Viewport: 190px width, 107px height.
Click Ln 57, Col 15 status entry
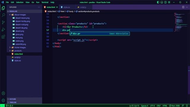tap(134, 106)
